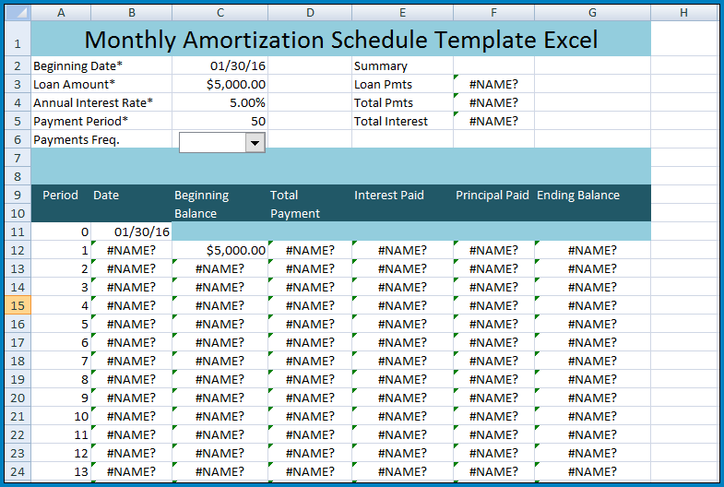The height and width of the screenshot is (487, 724).
Task: Click the title 'Monthly Amortization Schedule Template Excel'
Action: point(340,40)
